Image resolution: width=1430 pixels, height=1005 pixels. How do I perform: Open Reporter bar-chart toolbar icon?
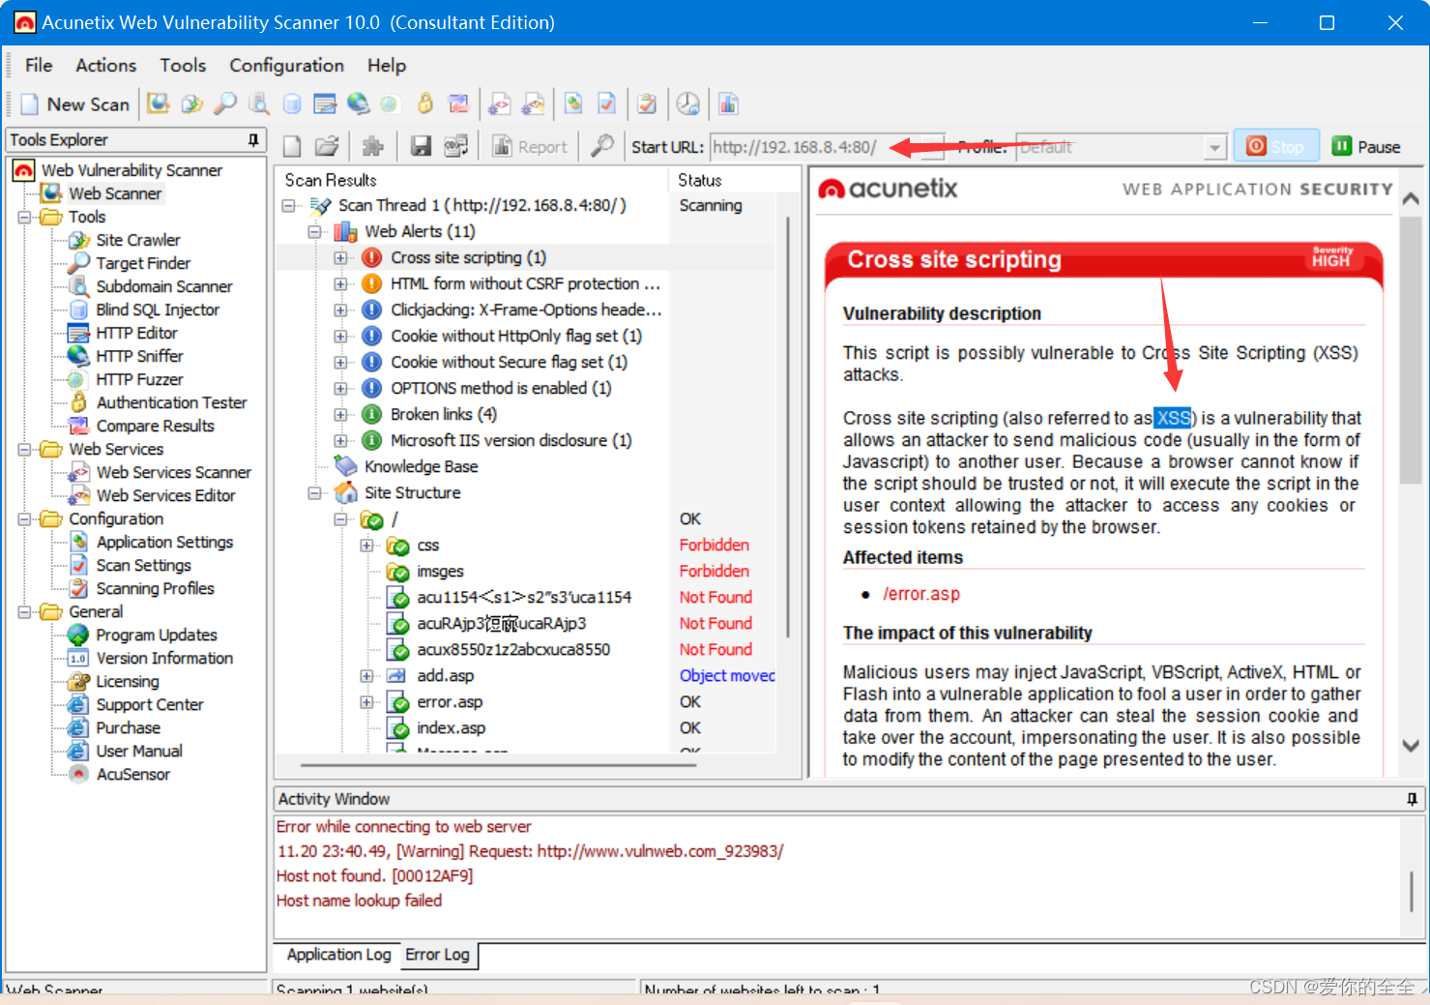(728, 103)
